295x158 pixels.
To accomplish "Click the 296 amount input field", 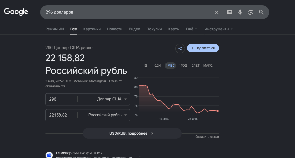I will coord(61,99).
